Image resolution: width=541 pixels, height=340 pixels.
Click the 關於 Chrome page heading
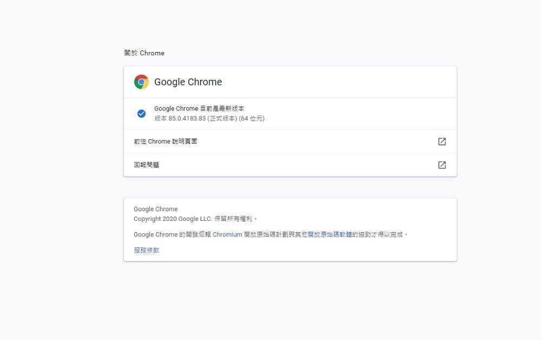pos(144,53)
